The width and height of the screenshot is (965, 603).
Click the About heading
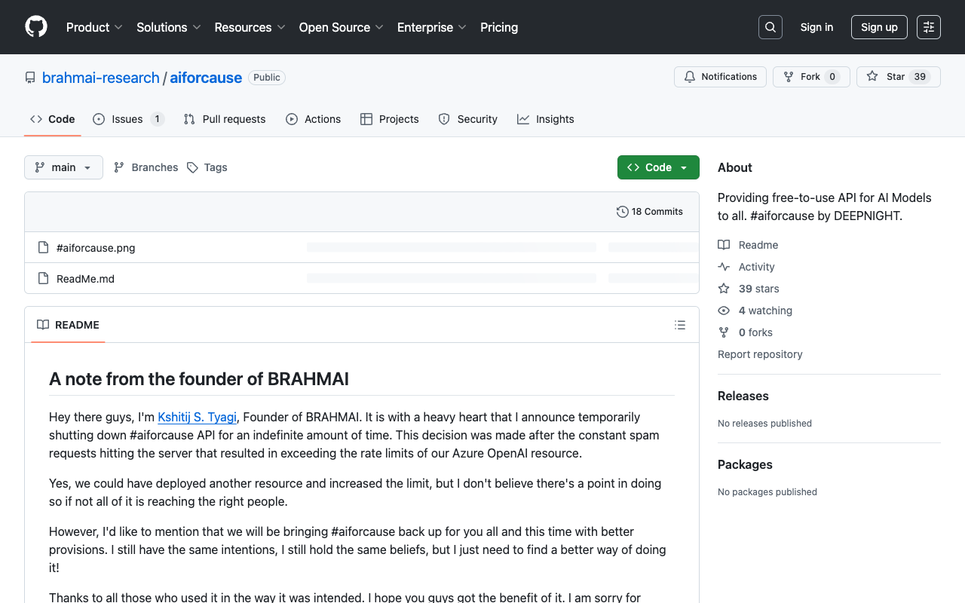735,167
